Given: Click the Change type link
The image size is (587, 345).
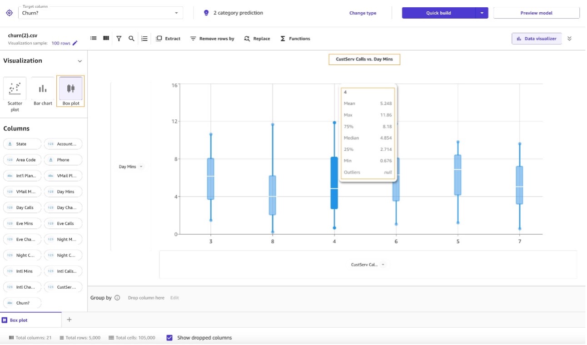Looking at the screenshot, I should click(x=363, y=13).
